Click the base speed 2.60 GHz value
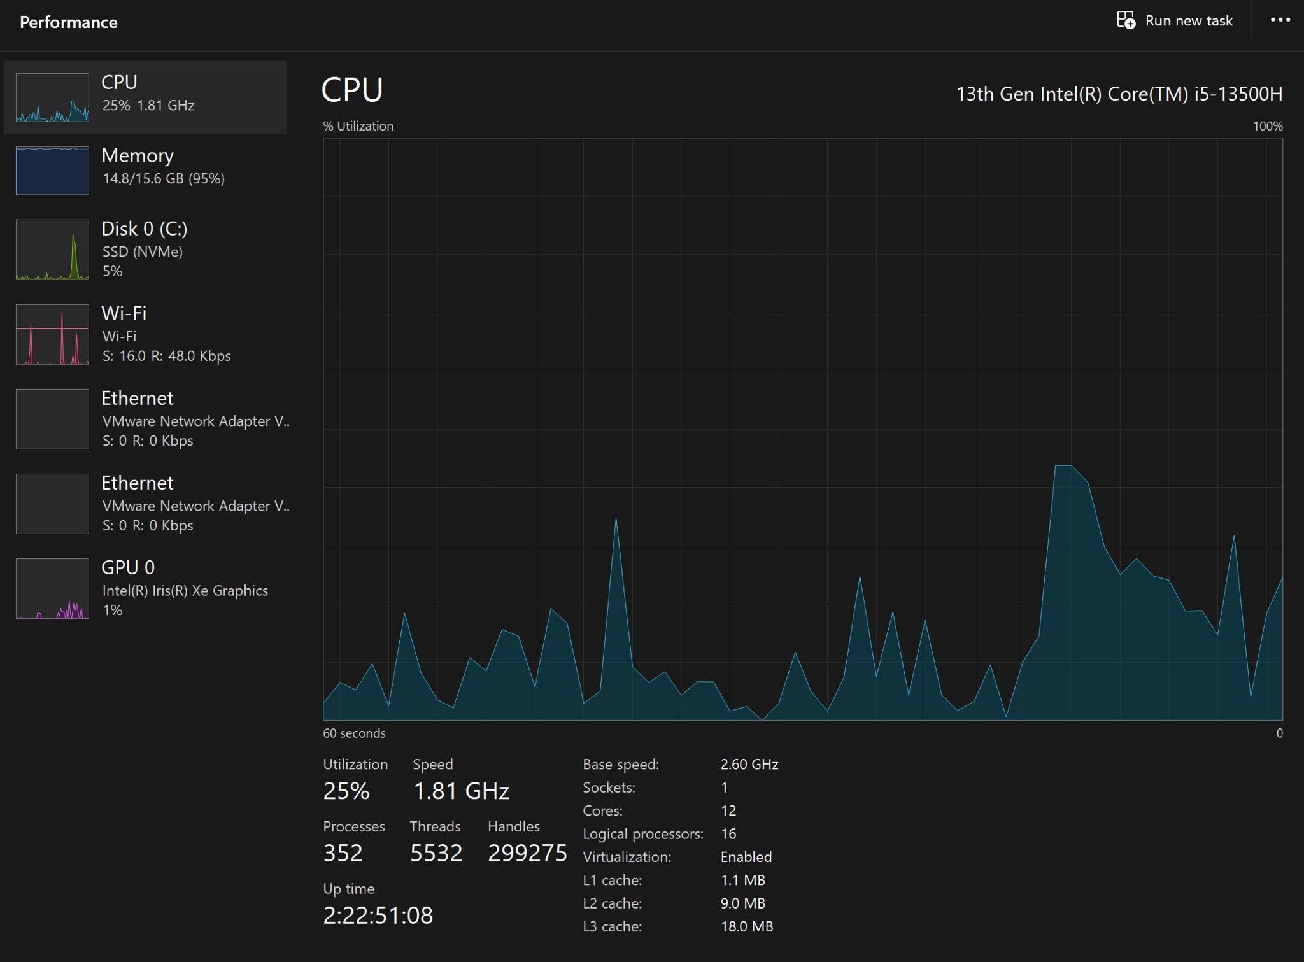 click(749, 764)
